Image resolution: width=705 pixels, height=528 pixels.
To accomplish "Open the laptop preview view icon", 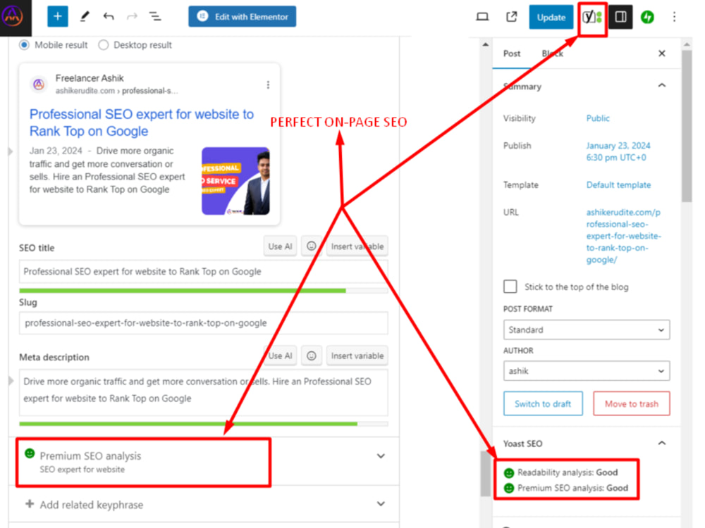I will [482, 17].
